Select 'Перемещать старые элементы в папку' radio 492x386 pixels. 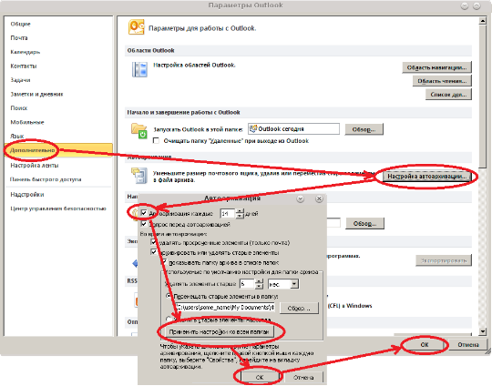pyautogui.click(x=169, y=296)
